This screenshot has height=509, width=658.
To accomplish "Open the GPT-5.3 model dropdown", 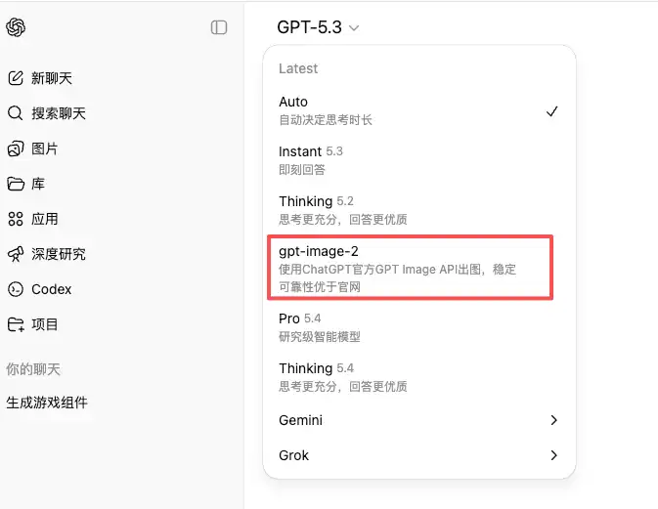I will pos(318,27).
